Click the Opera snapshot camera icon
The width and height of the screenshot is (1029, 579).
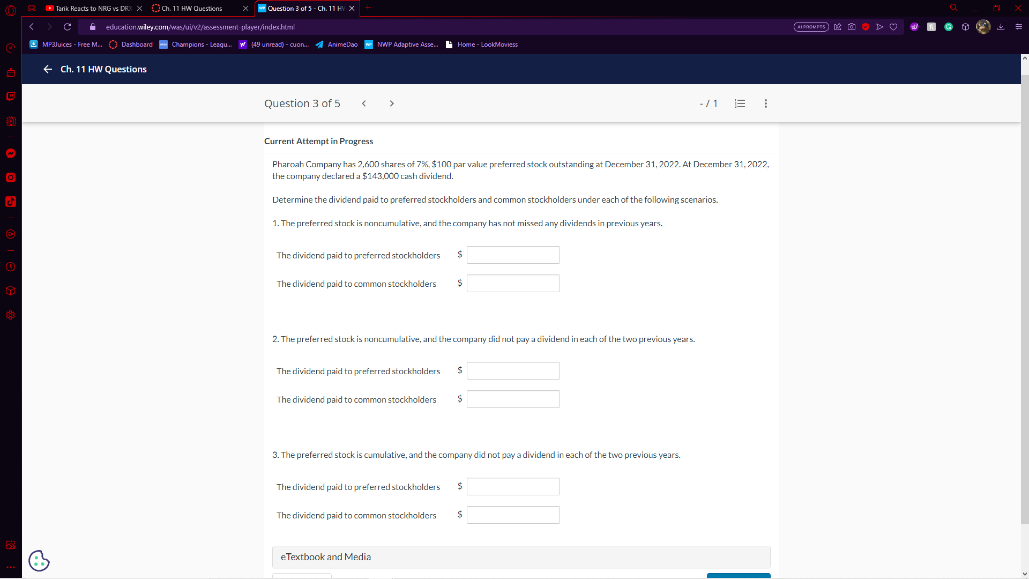point(852,27)
